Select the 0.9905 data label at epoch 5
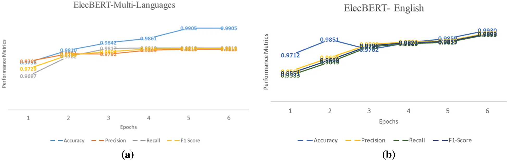The height and width of the screenshot is (161, 508). (189, 28)
